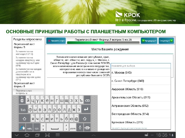185x138 pixels.
Task: Select г. Санкт-Петербург (040)
Action: coord(141,81)
